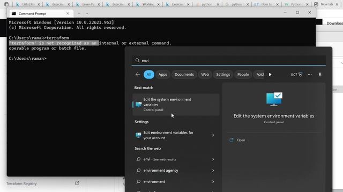
Task: Click the settings icon beside Edit environment variables
Action: [x=138, y=135]
